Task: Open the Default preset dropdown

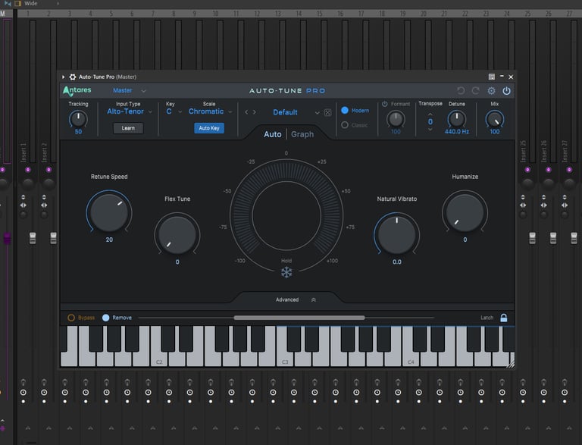Action: 296,112
